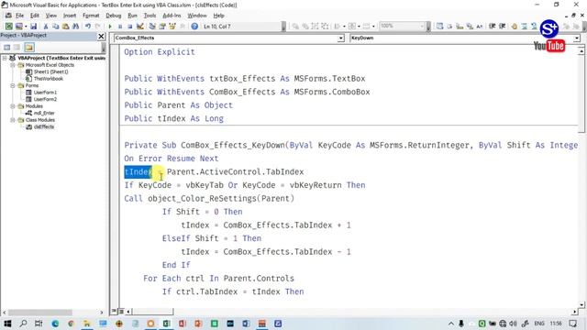Collapse the VBAProject root node
The width and height of the screenshot is (587, 330).
coord(5,58)
